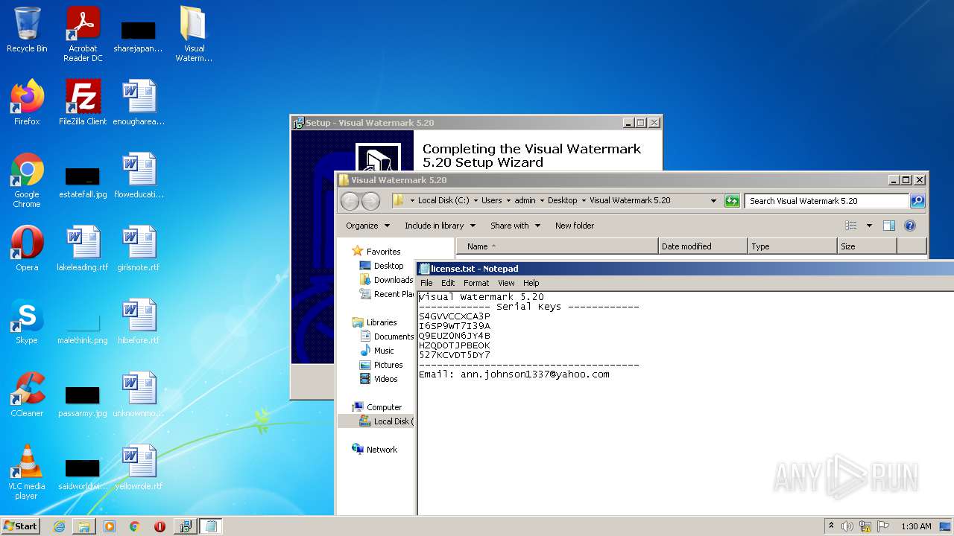Expand the Desktop breadcrumb arrow
Screen dimensions: 954x536
coord(583,201)
